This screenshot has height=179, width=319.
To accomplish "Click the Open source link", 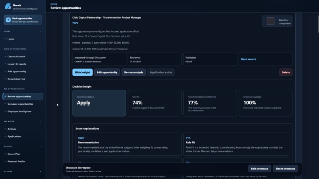I will point(249,59).
